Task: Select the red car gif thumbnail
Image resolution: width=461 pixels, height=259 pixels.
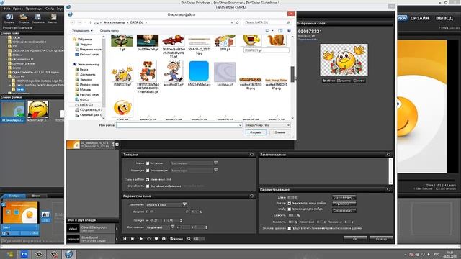Action: pyautogui.click(x=173, y=40)
